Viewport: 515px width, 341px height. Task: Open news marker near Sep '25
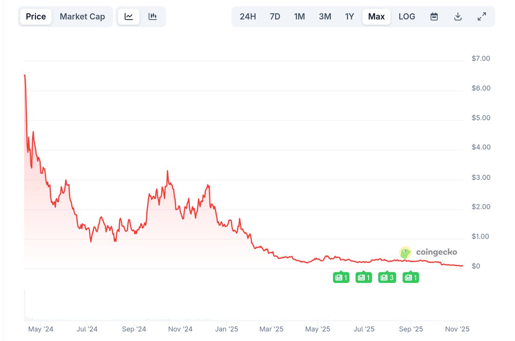coord(411,278)
